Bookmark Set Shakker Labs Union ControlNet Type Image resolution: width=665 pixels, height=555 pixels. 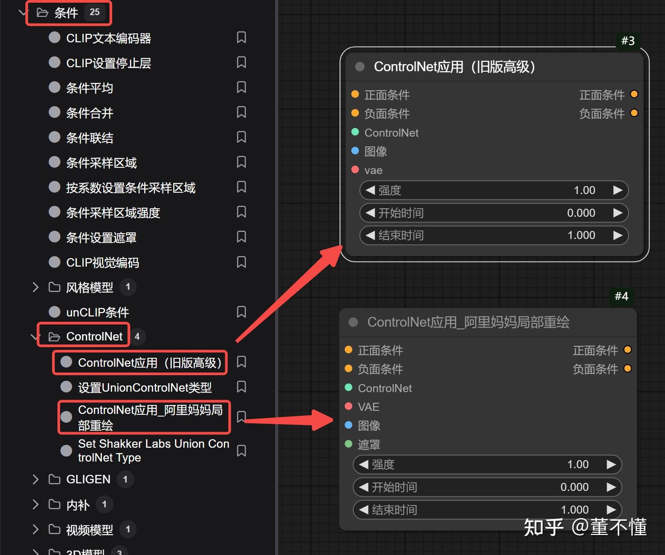(x=241, y=450)
